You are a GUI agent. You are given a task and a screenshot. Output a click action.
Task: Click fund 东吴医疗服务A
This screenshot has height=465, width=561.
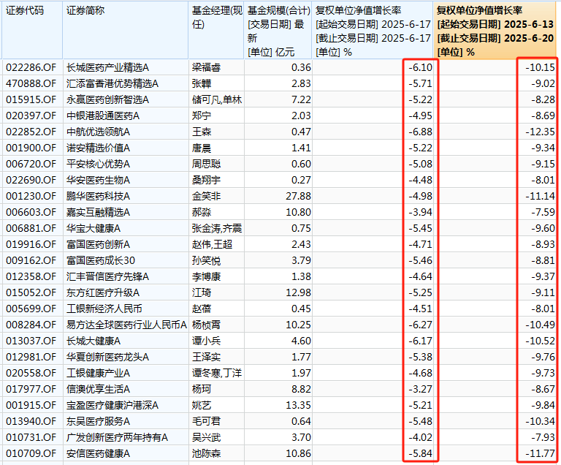(98, 422)
